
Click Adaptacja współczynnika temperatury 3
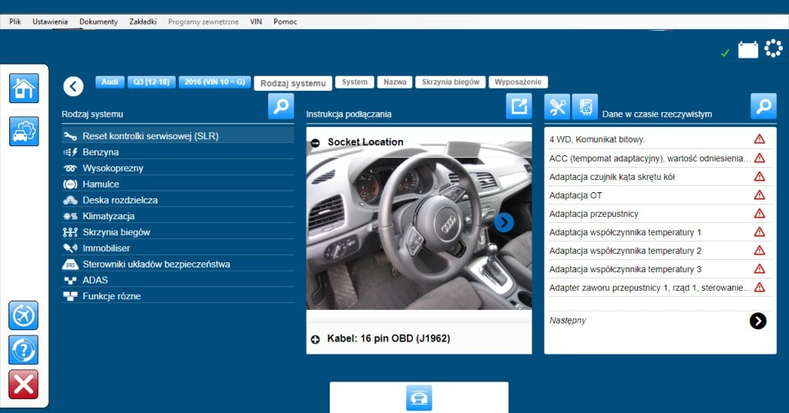click(x=660, y=269)
